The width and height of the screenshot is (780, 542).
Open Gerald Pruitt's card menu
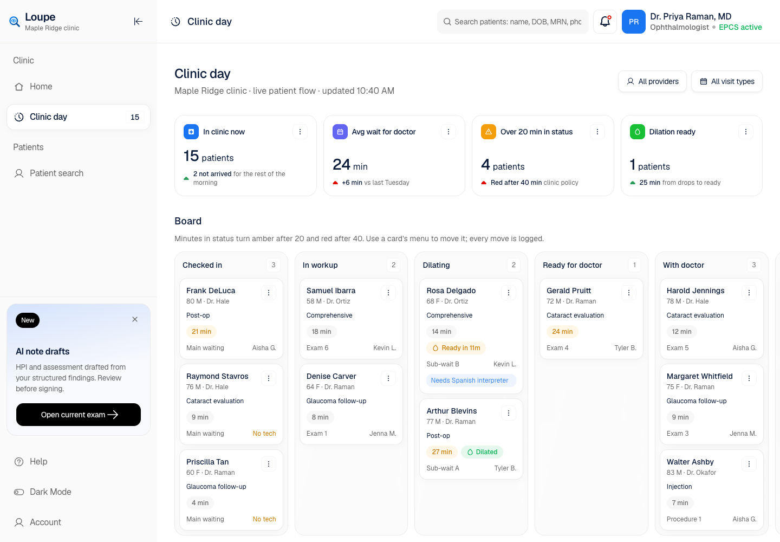[x=629, y=293]
